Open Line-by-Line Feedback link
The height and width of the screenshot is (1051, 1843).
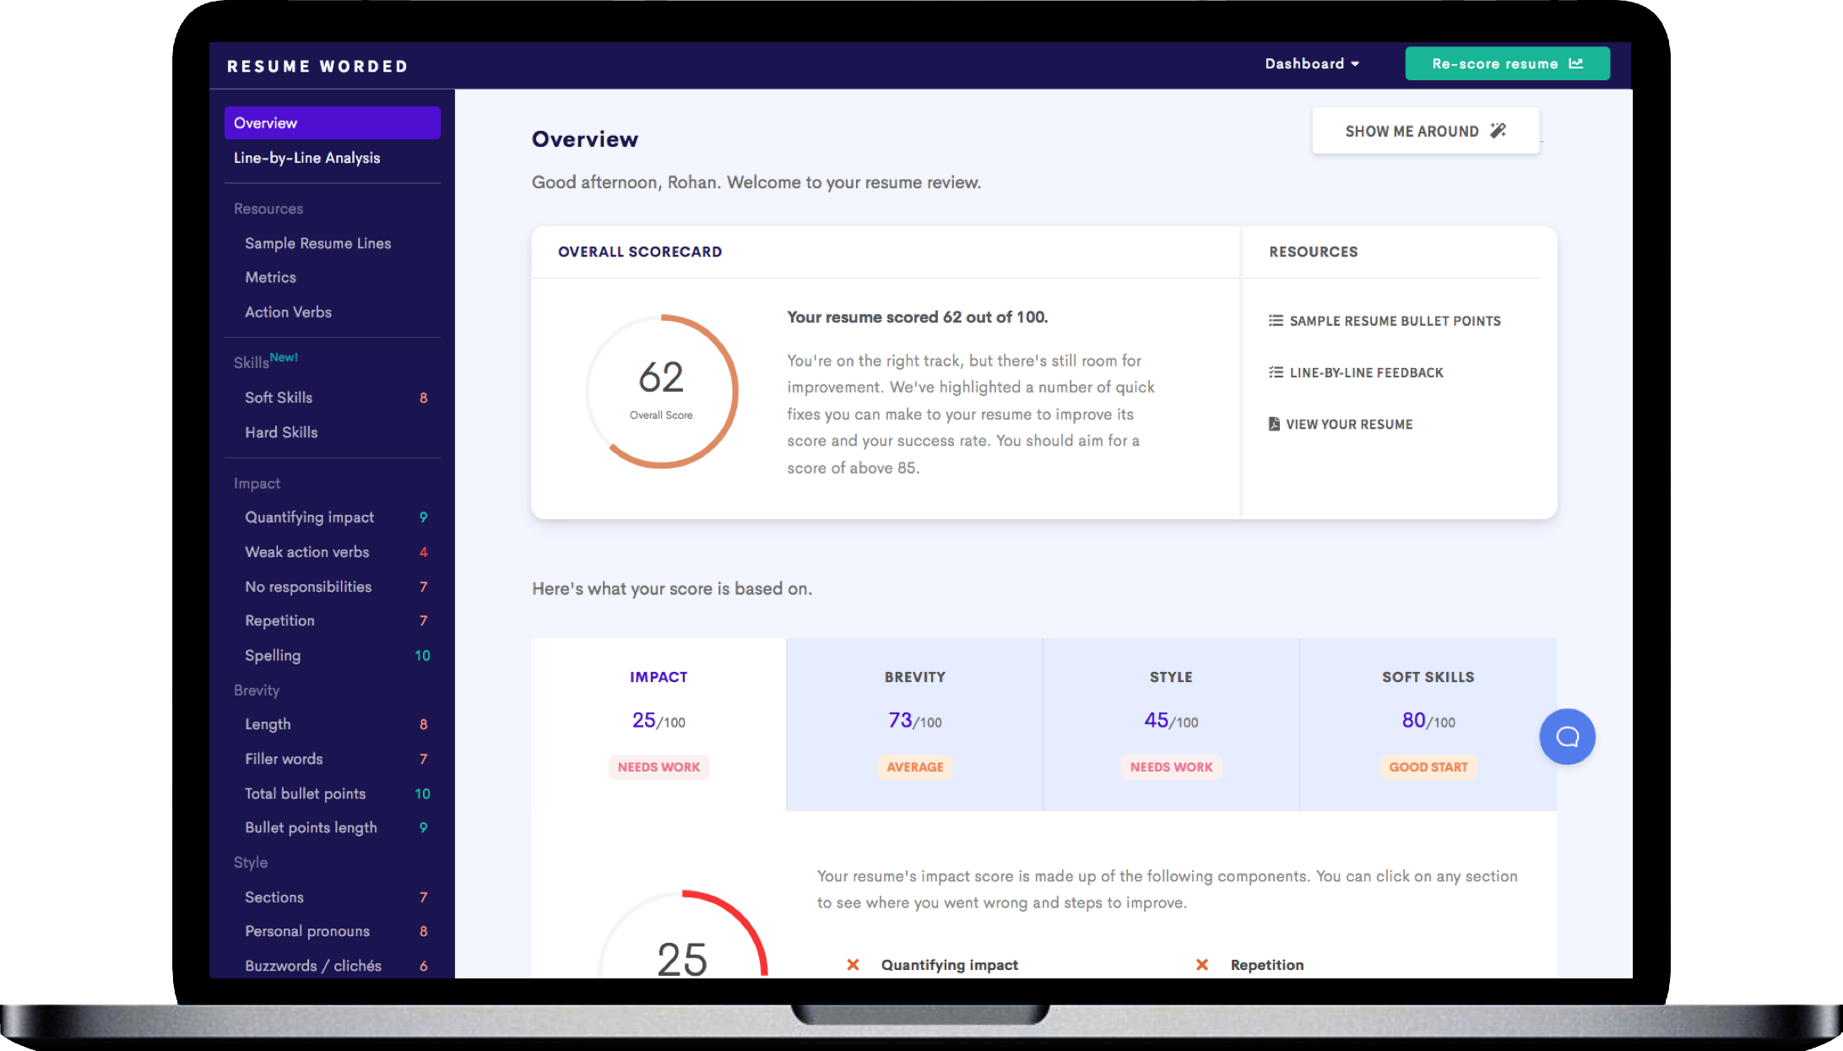(x=1366, y=372)
